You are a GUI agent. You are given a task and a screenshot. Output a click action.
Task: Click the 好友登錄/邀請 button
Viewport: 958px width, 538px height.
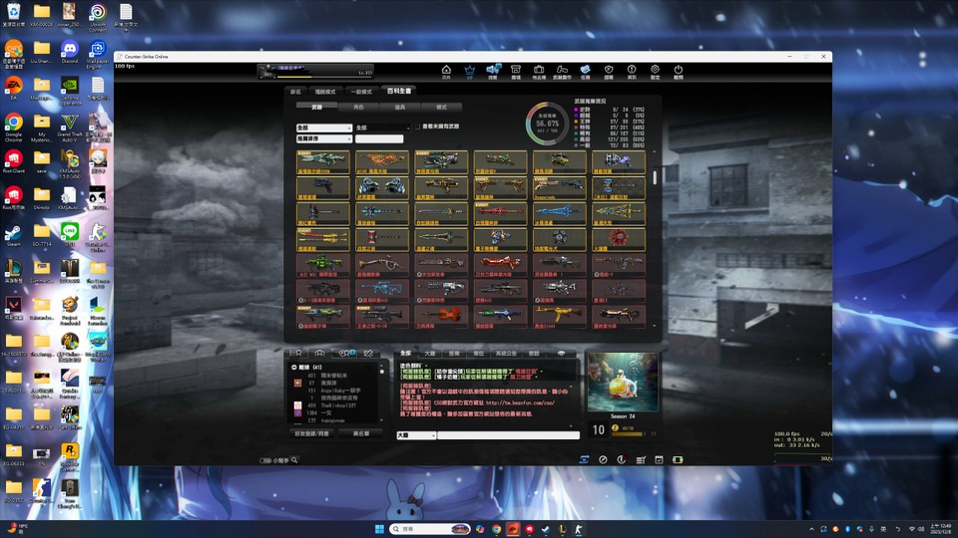[310, 434]
